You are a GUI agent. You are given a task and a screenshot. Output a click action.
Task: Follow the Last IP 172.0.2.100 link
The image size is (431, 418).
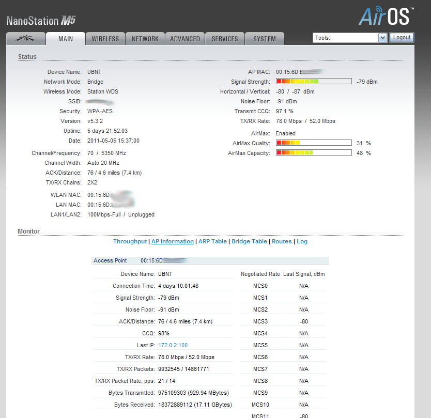[173, 345]
